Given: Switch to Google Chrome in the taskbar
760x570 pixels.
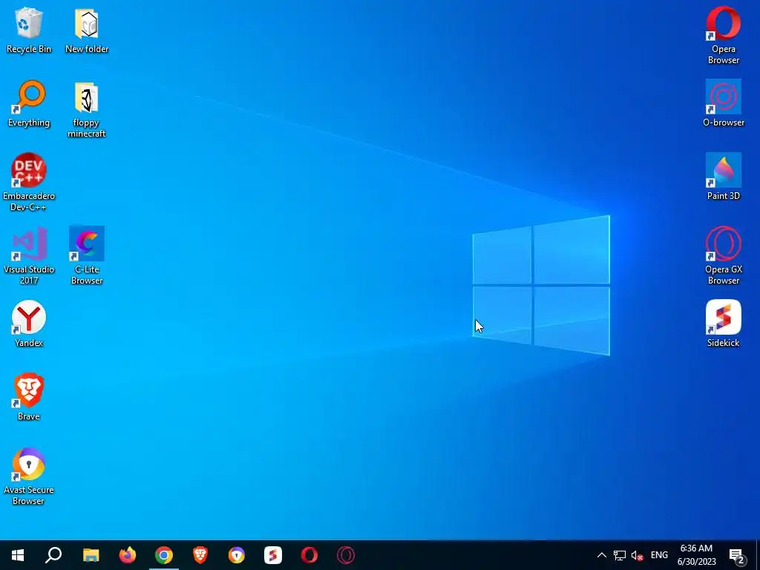Looking at the screenshot, I should [x=164, y=555].
